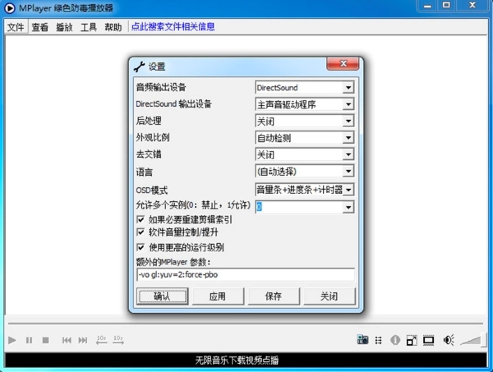Image resolution: width=493 pixels, height=372 pixels.
Task: Switch to compact screen mode
Action: pyautogui.click(x=412, y=340)
